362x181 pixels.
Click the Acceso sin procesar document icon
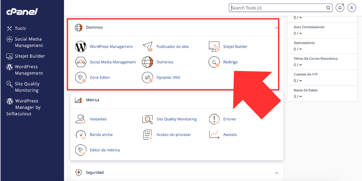(147, 135)
